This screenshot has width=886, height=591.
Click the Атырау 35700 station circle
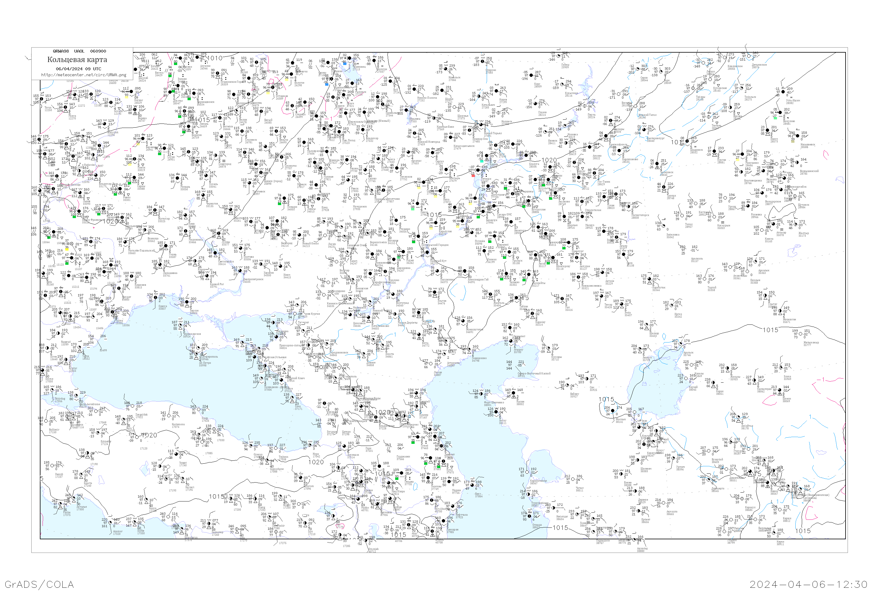pos(511,341)
